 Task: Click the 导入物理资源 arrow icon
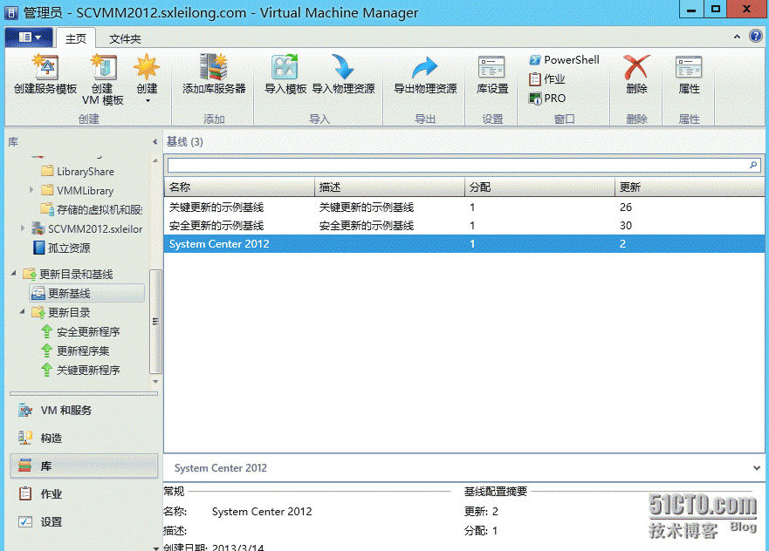[x=343, y=67]
